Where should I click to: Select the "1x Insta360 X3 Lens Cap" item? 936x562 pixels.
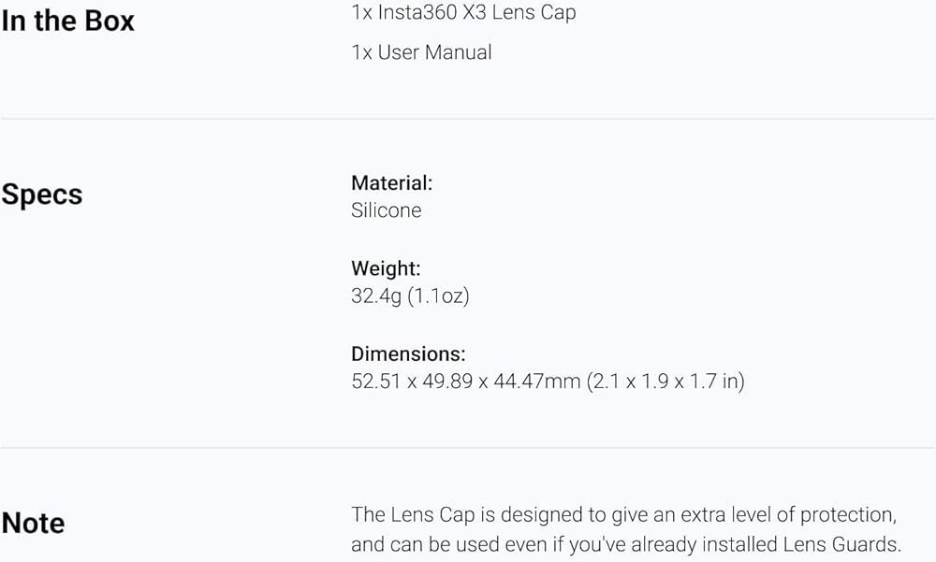pyautogui.click(x=463, y=13)
